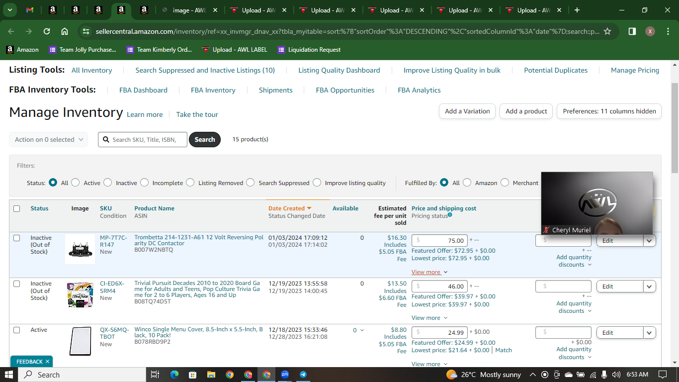Select the Trombetta contactor row checkbox

(x=17, y=238)
